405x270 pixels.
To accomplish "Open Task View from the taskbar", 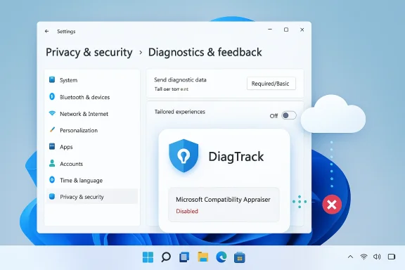I will tap(184, 257).
